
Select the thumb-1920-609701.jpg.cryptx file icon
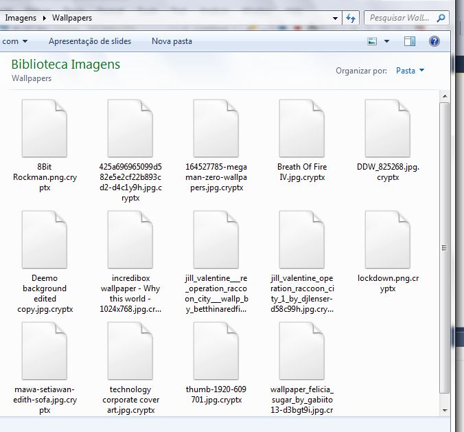point(216,351)
